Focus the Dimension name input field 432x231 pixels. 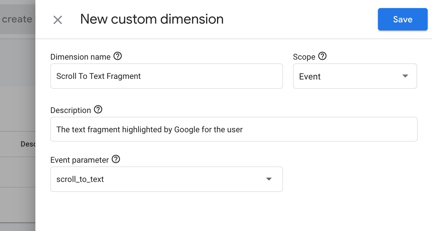point(166,76)
